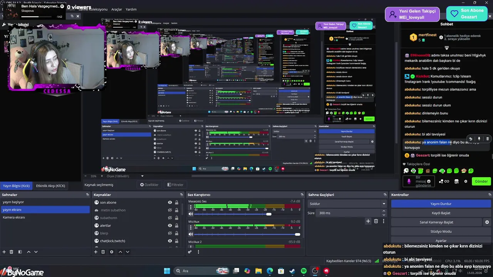The height and width of the screenshot is (277, 493).
Task: Open audio mixer three-dot menu at bottom
Action: [x=198, y=252]
